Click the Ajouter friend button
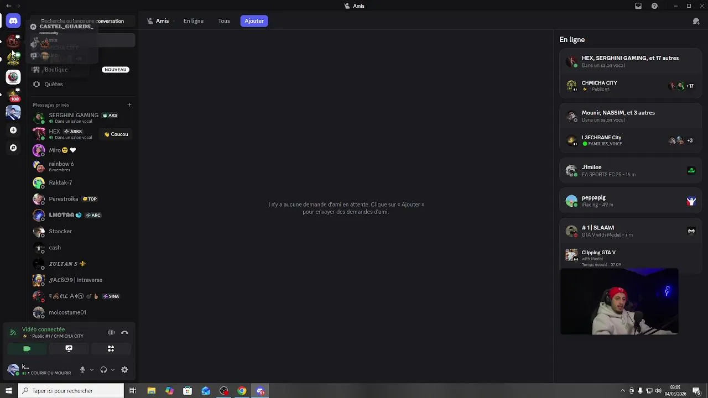 254,21
